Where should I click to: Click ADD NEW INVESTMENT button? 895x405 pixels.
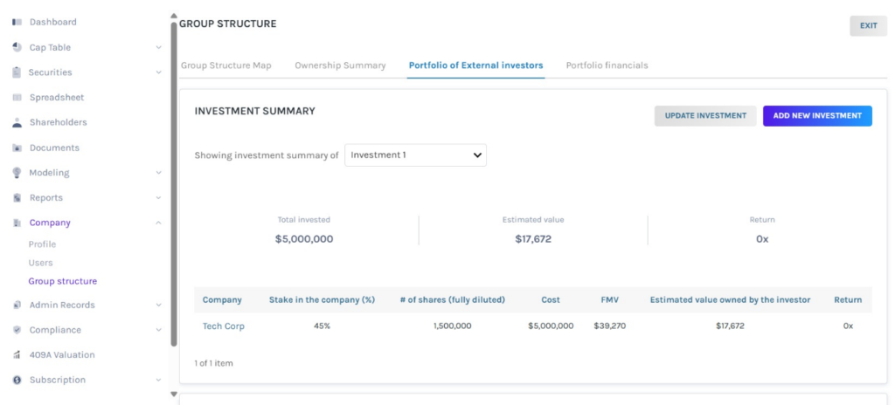817,116
